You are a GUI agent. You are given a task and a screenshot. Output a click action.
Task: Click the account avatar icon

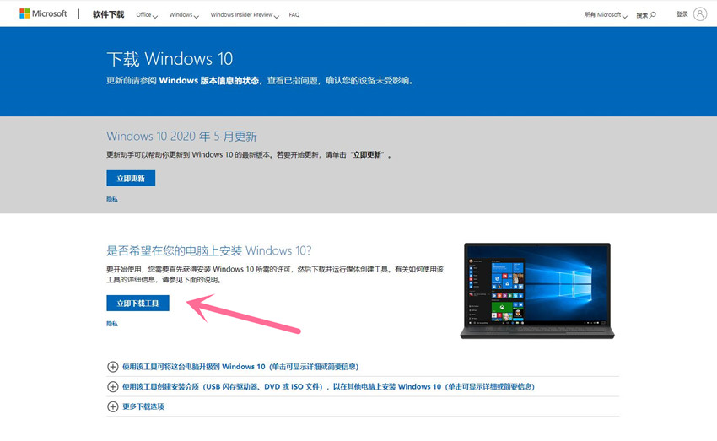click(700, 14)
